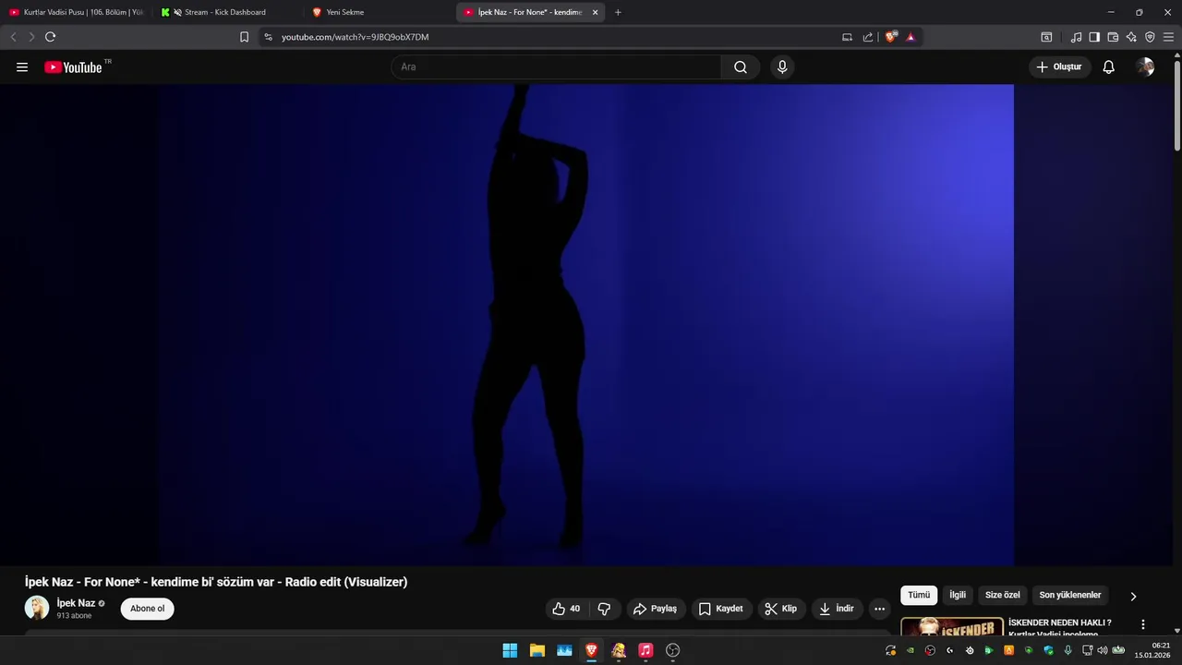Create a clip with Klip button

(x=781, y=609)
